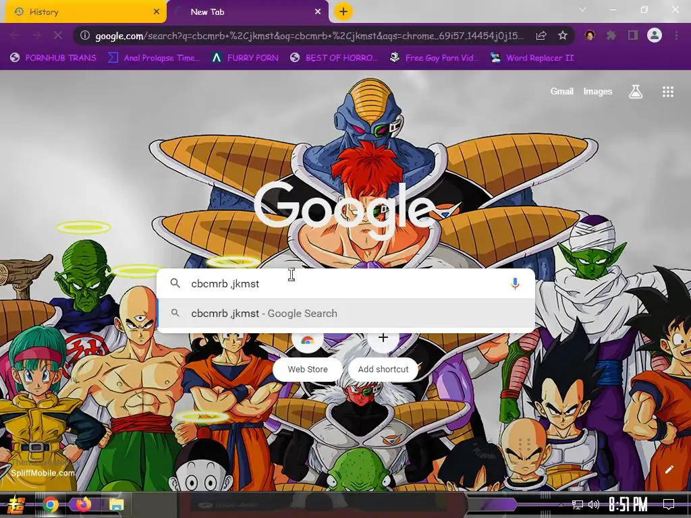Open the Chrome profile menu
Image resolution: width=691 pixels, height=518 pixels.
point(655,36)
